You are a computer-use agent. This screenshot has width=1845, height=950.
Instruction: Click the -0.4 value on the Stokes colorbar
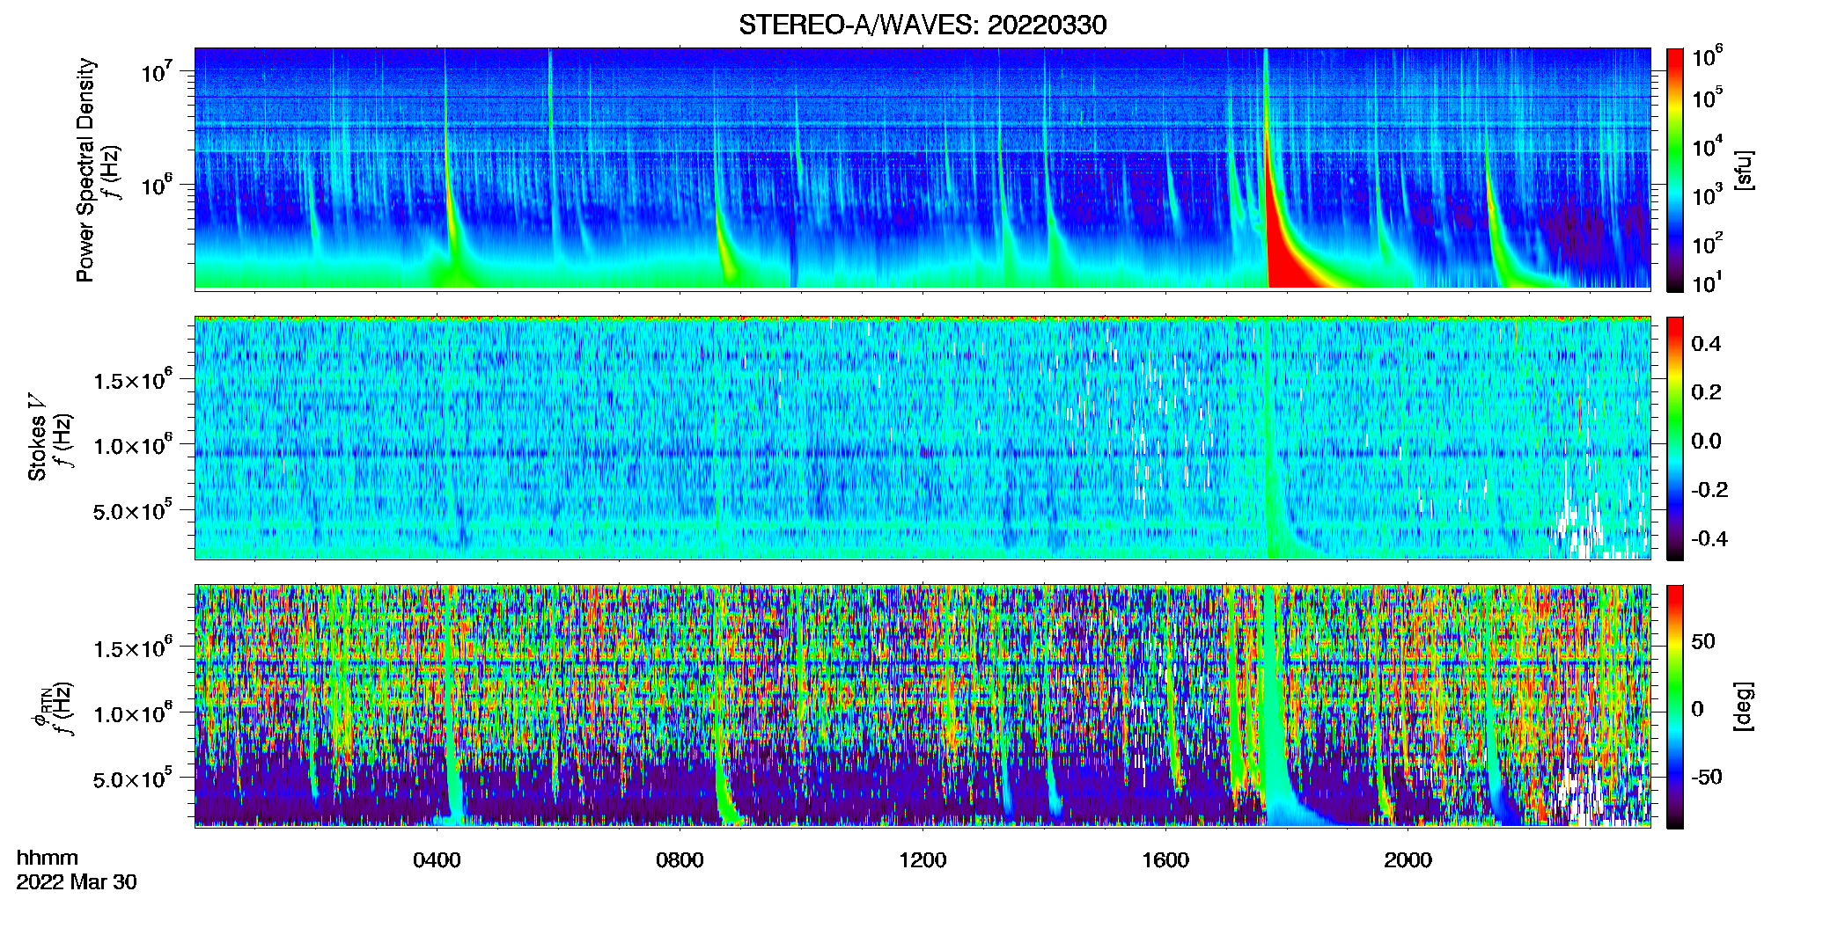(1709, 538)
